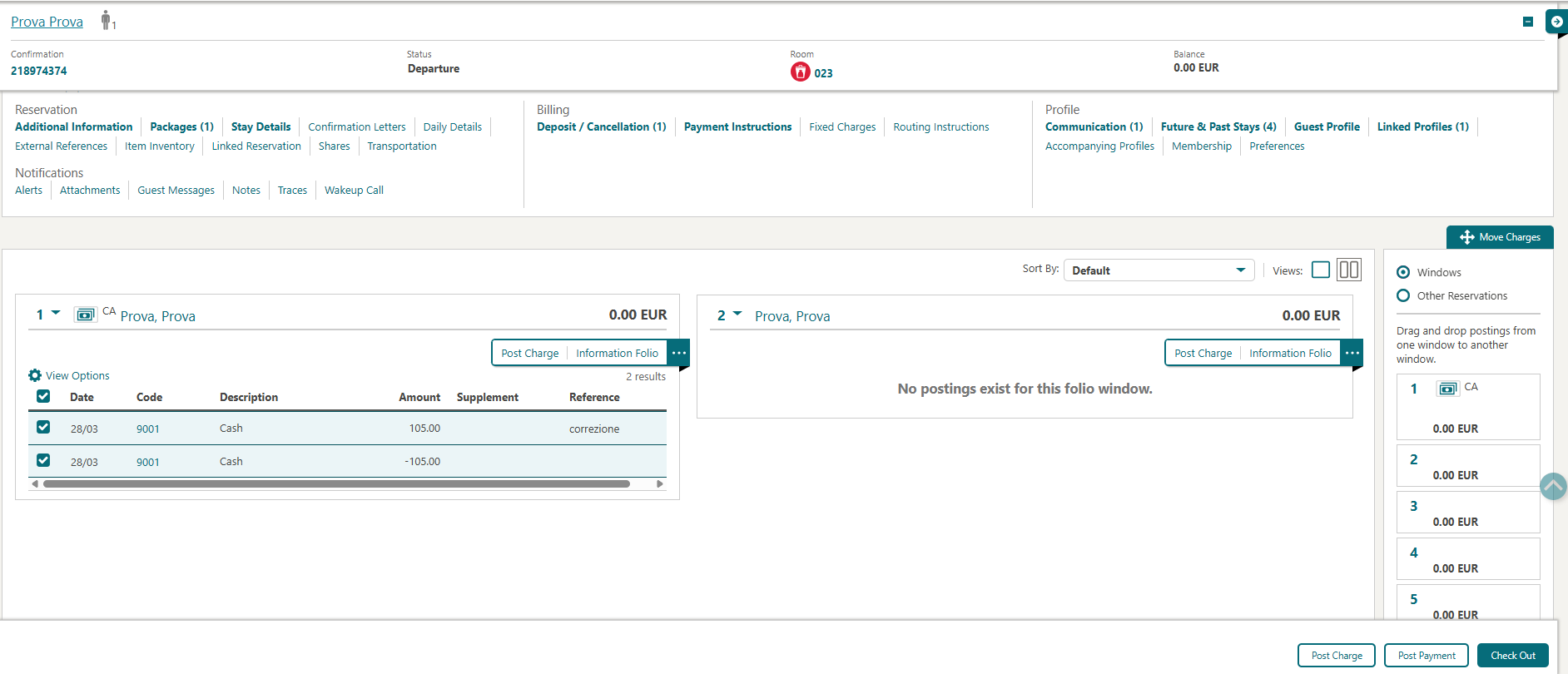Switch to single window view icon
This screenshot has width=1568, height=674.
(x=1320, y=270)
